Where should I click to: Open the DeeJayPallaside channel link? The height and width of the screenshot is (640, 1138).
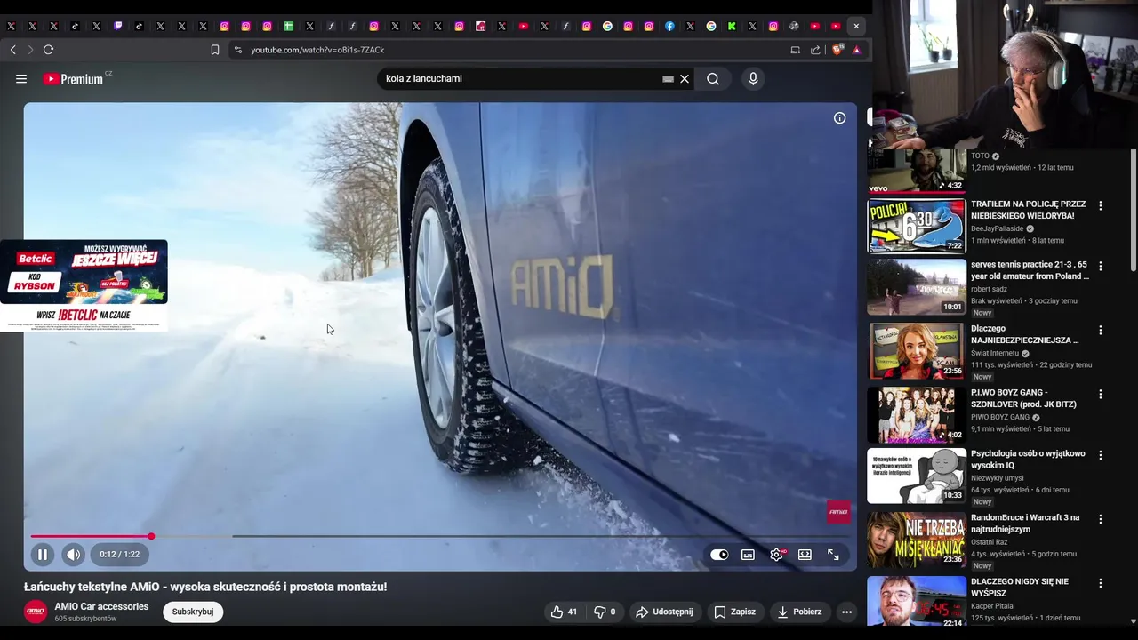click(996, 228)
